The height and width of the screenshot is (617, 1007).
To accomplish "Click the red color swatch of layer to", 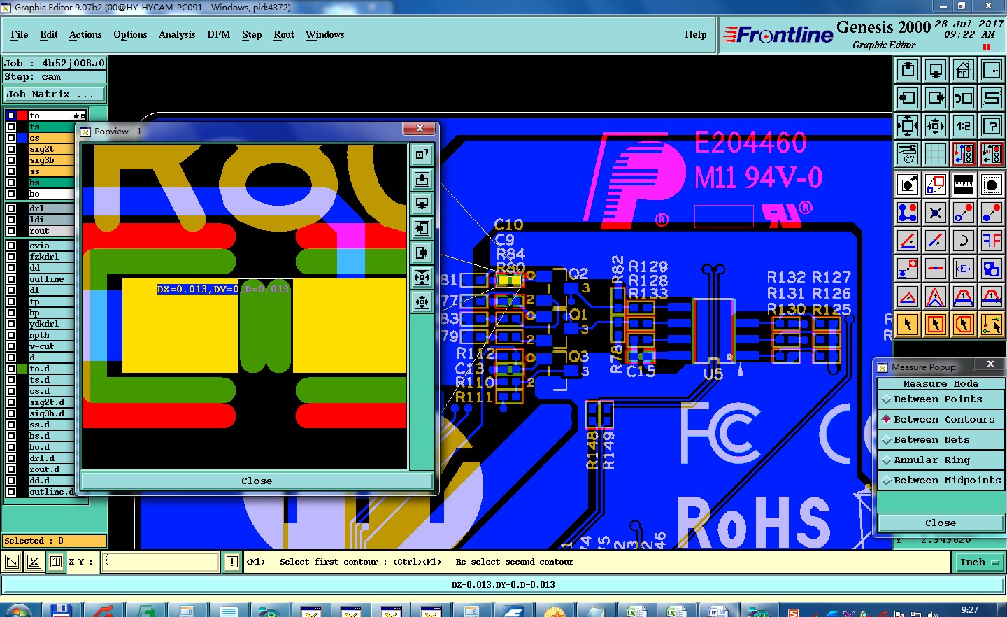I will point(22,115).
